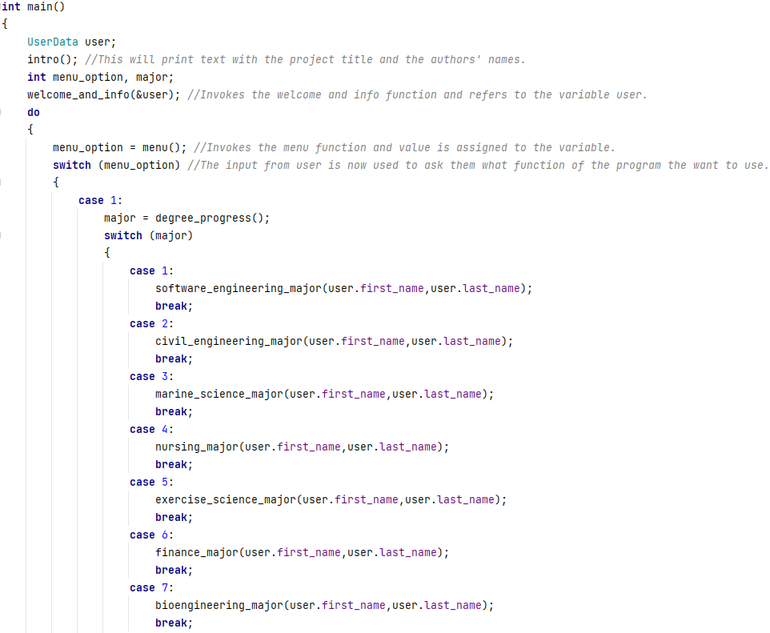The height and width of the screenshot is (633, 770).
Task: Click 'break;' below the software_engineering_major call
Action: 174,306
